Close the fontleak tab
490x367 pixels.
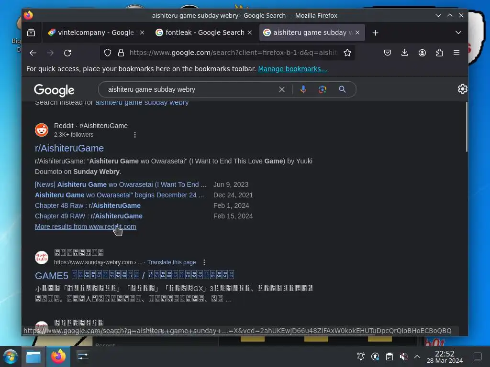[x=250, y=32]
